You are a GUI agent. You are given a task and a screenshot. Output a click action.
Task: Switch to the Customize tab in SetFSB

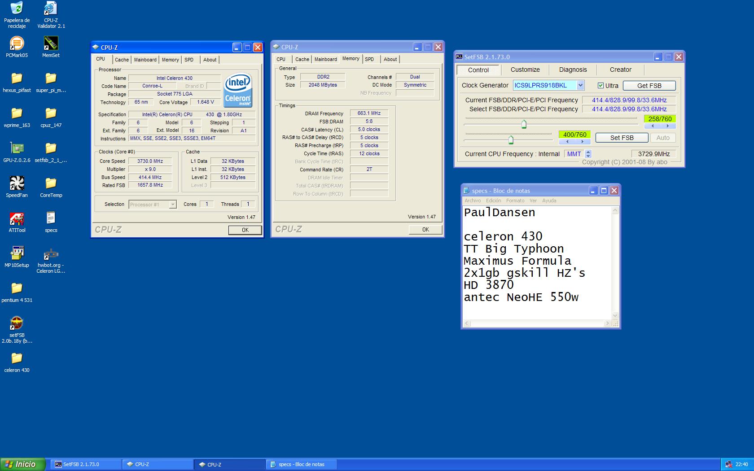(525, 70)
